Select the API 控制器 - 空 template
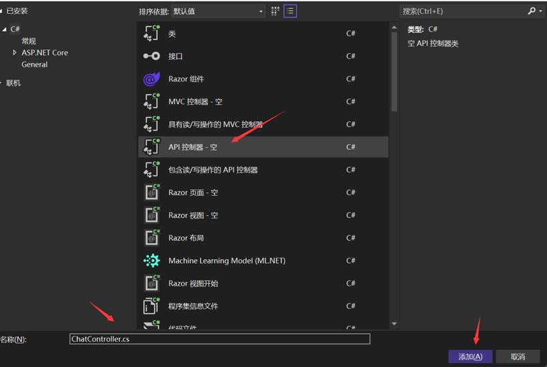The image size is (547, 367). 263,147
